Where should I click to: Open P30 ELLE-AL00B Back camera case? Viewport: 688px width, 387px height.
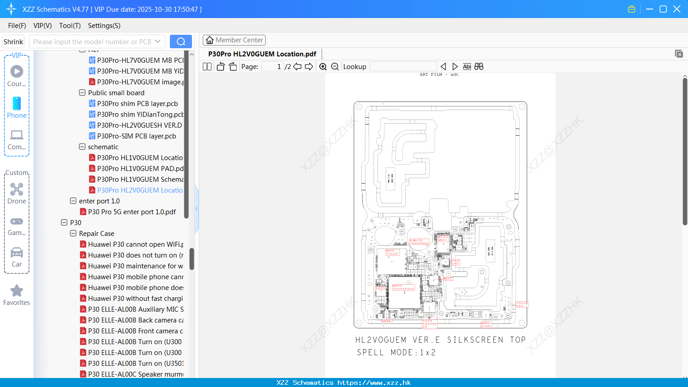point(131,320)
